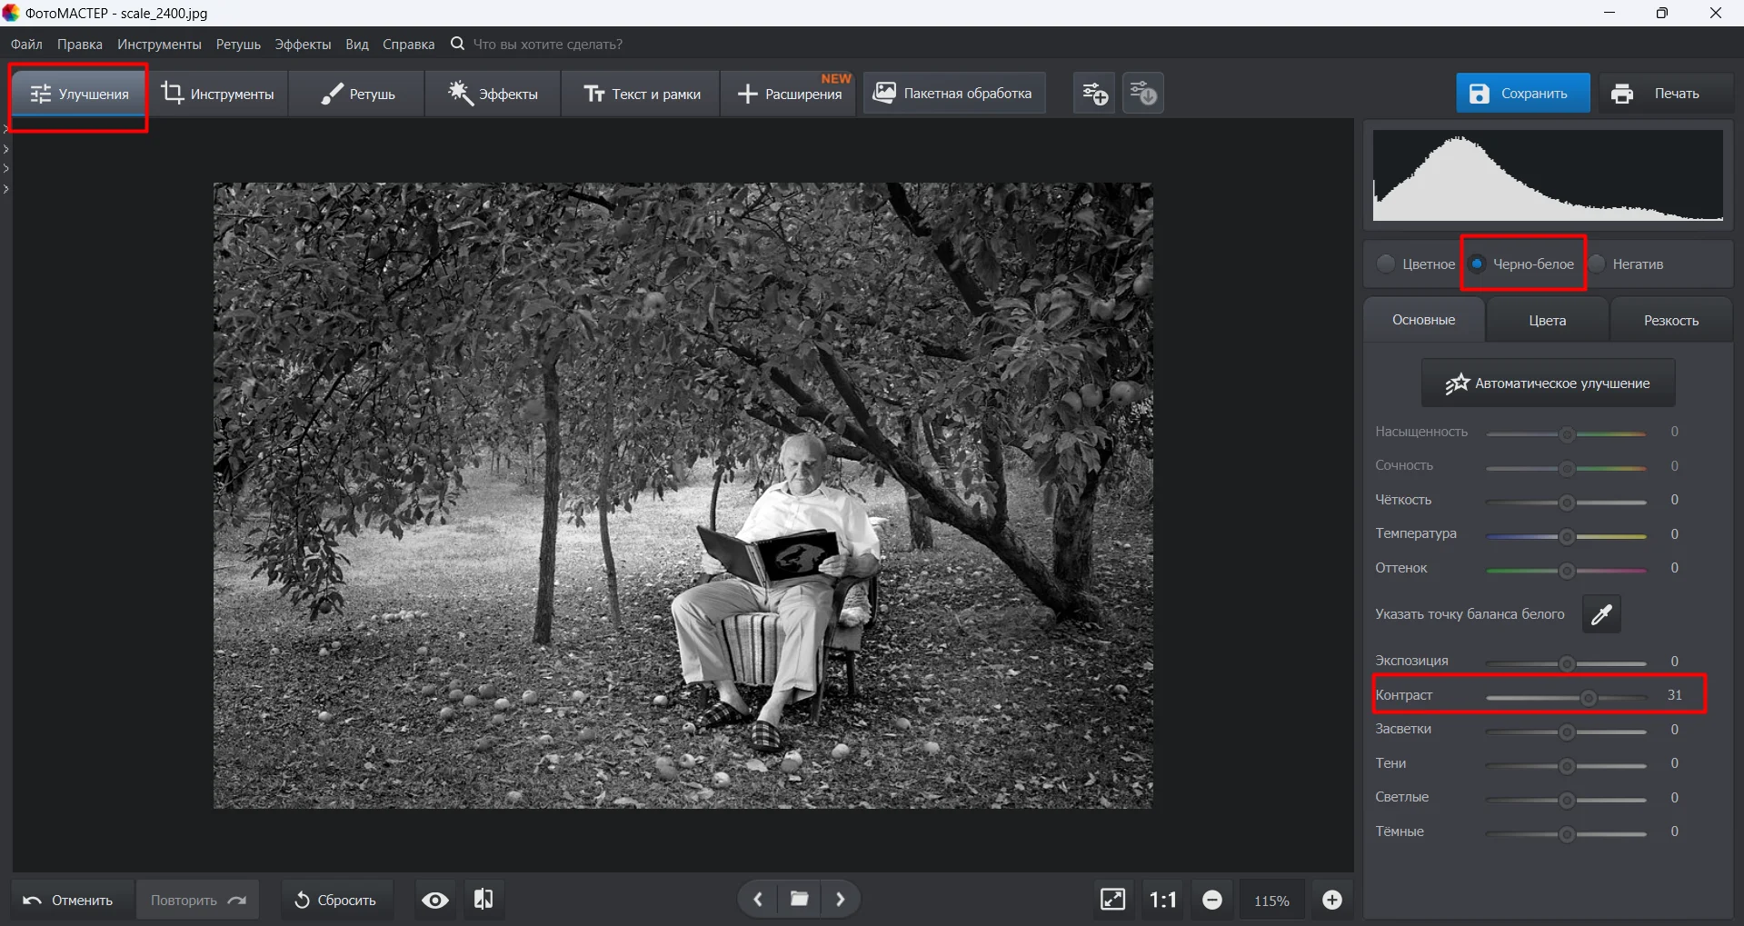Screen dimensions: 1744x926
Task: Toggle original preview eye icon
Action: click(x=435, y=900)
